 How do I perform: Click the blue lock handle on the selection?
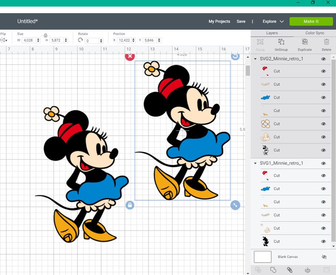point(130,205)
